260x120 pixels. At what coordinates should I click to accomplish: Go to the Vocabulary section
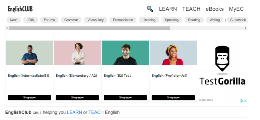point(96,20)
